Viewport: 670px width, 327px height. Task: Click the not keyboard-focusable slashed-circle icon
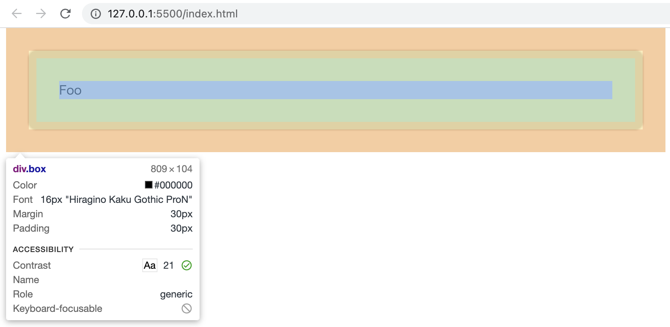(187, 308)
